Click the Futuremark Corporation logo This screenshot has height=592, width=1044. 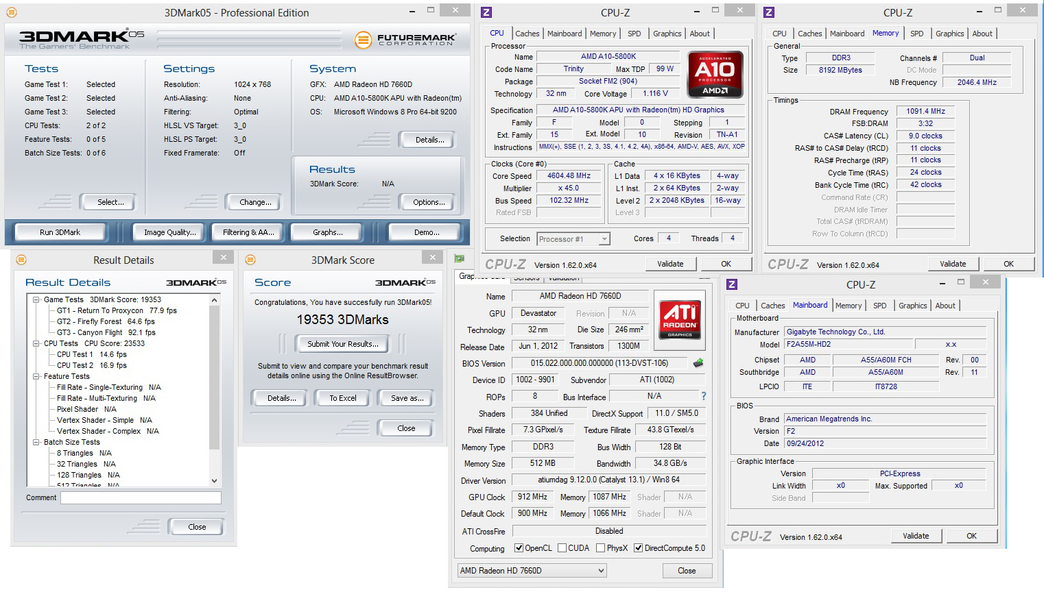pos(405,40)
